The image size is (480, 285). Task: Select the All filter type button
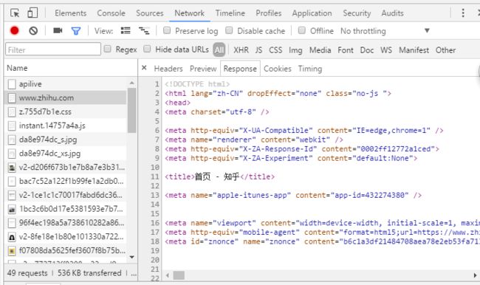[x=219, y=49]
